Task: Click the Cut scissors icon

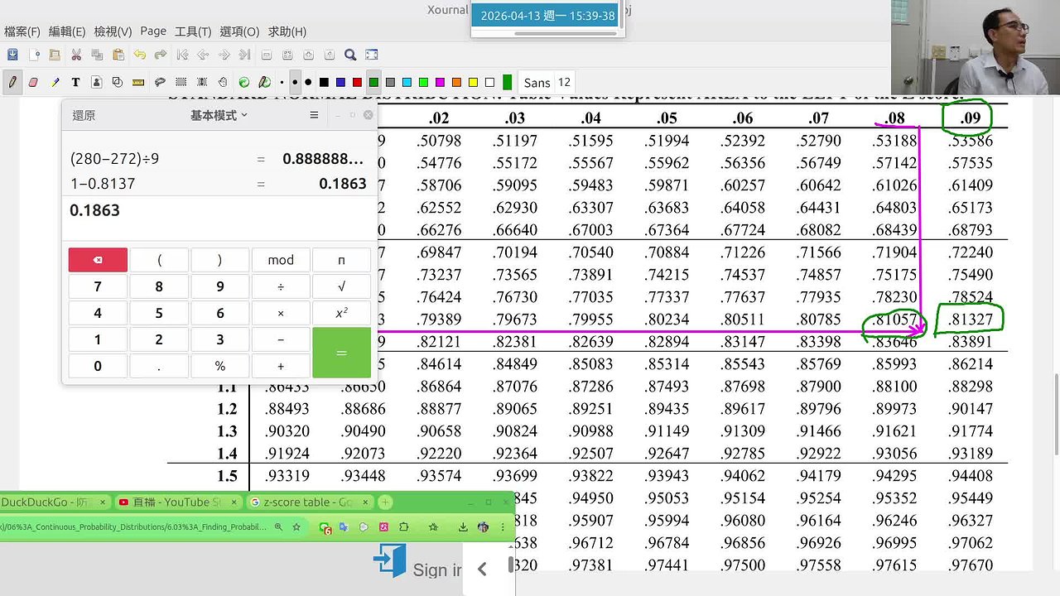Action: coord(76,55)
